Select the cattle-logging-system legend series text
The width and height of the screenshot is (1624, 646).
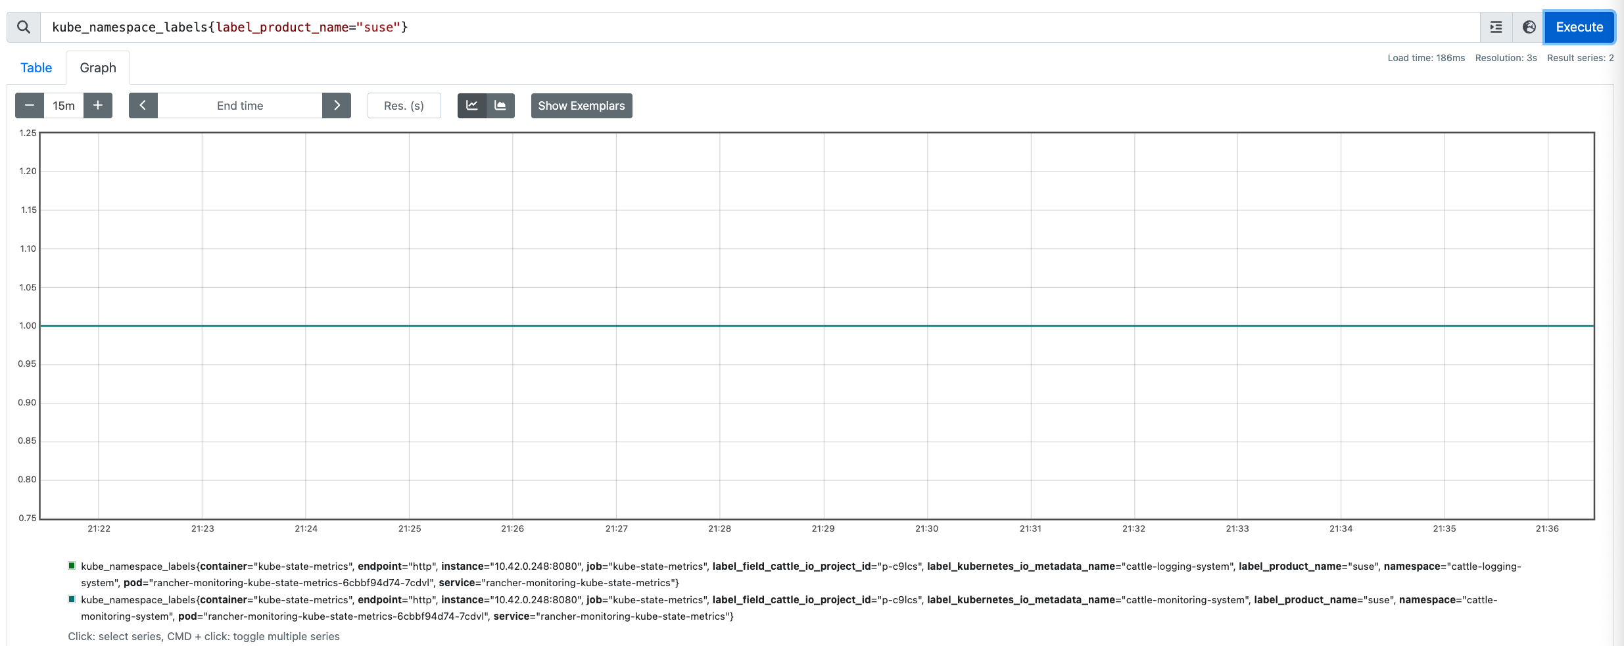pyautogui.click(x=801, y=574)
